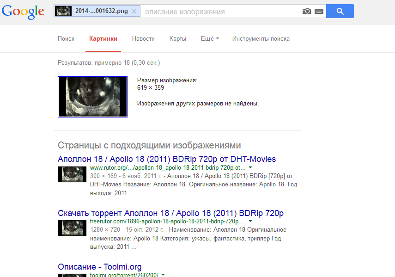
Task: Click the 619 × 359 size text
Action: point(151,87)
